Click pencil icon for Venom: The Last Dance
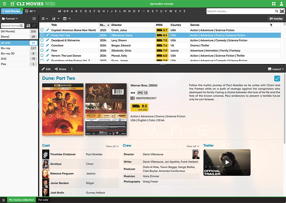286x203 pixels. [x=47, y=55]
